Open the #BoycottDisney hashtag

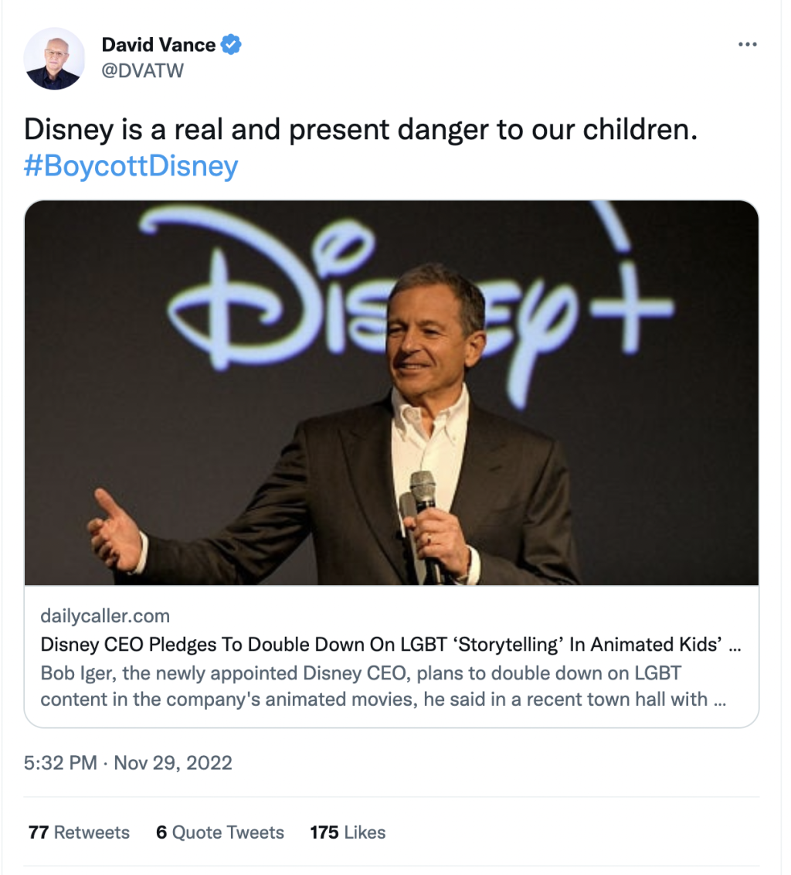click(x=131, y=166)
